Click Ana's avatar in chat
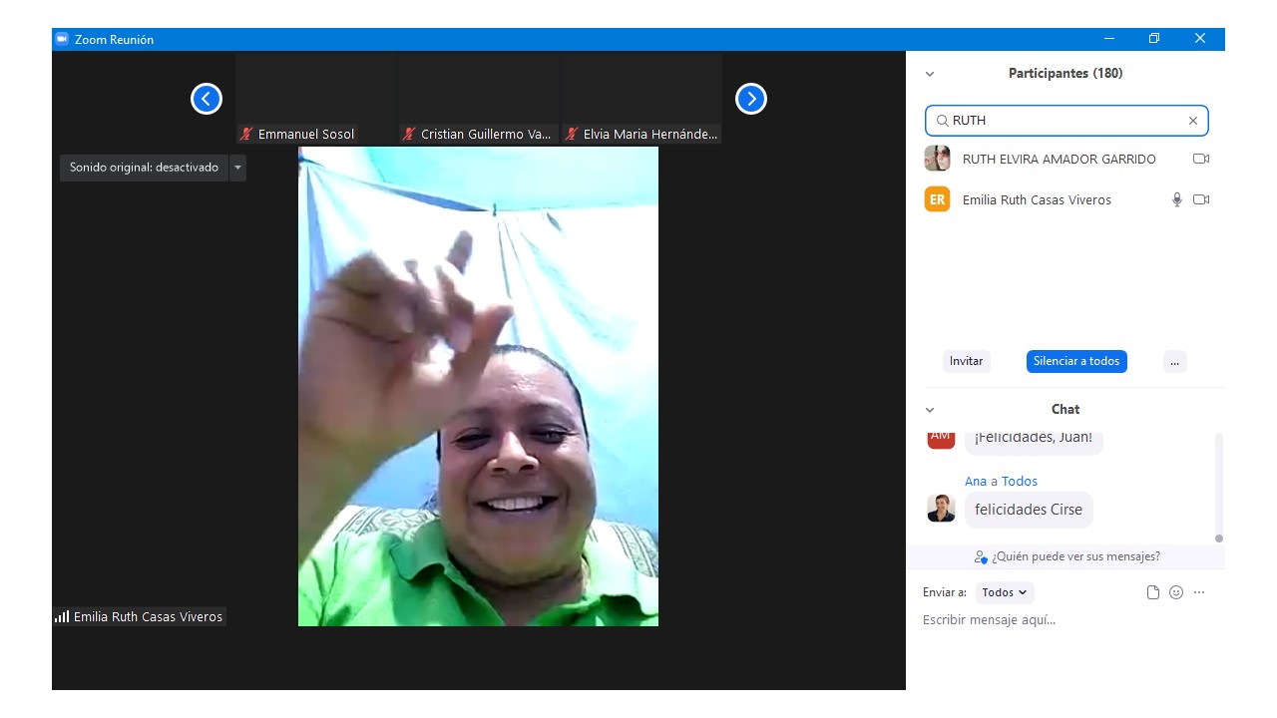 (x=941, y=509)
